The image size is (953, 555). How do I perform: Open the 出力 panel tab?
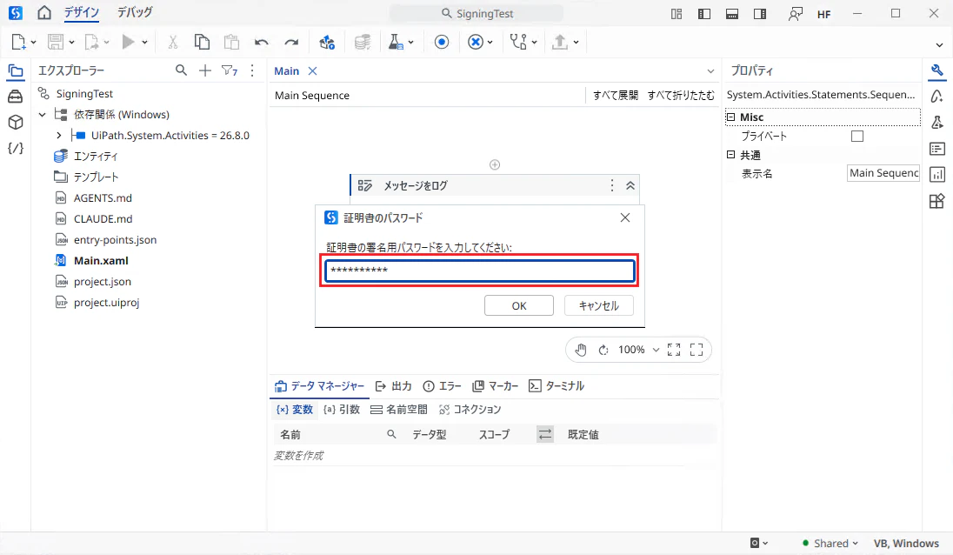click(x=394, y=386)
